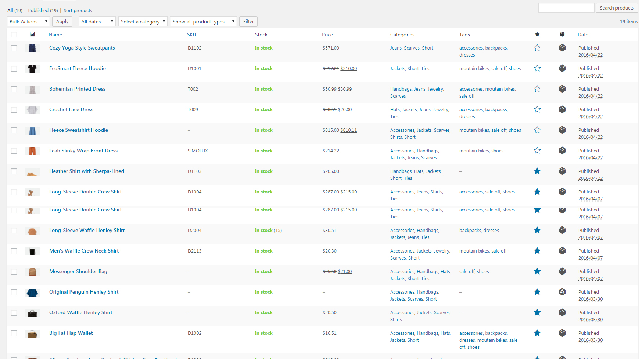
Task: Open the Sort products view
Action: pos(78,10)
